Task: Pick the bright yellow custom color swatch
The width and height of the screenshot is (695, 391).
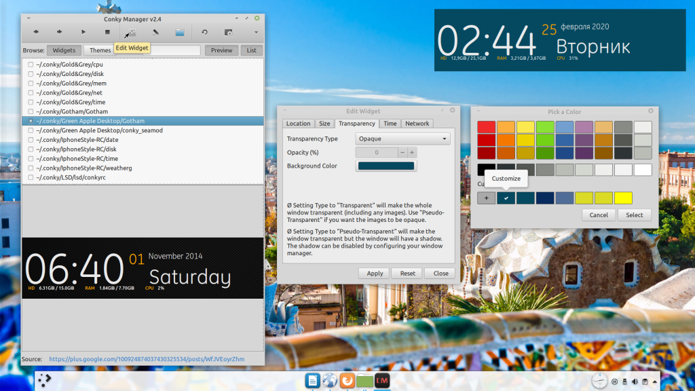Action: [x=622, y=198]
